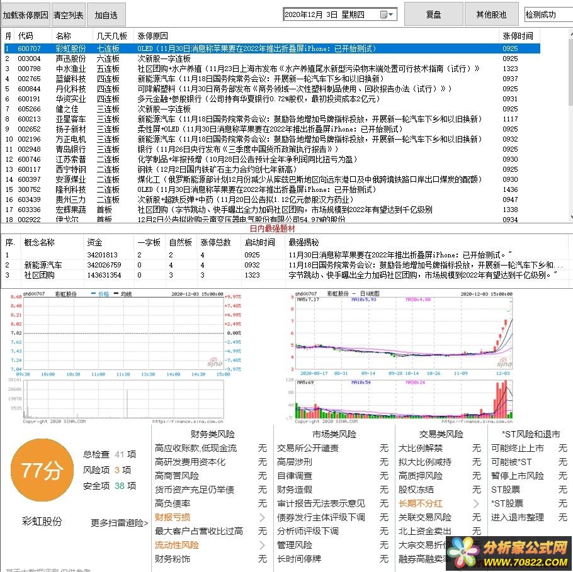The image size is (573, 572).
Task: Click the 加自选 button
Action: [106, 15]
